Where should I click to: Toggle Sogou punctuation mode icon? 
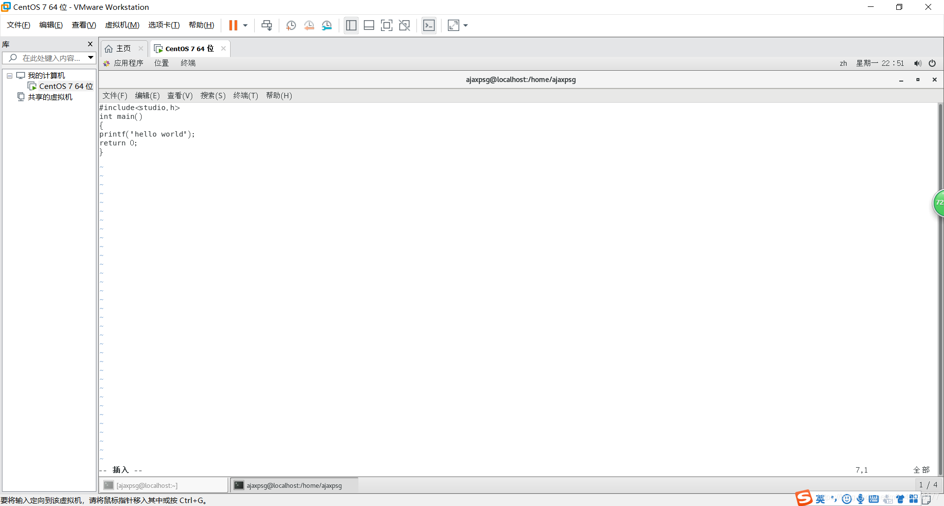[x=834, y=499]
